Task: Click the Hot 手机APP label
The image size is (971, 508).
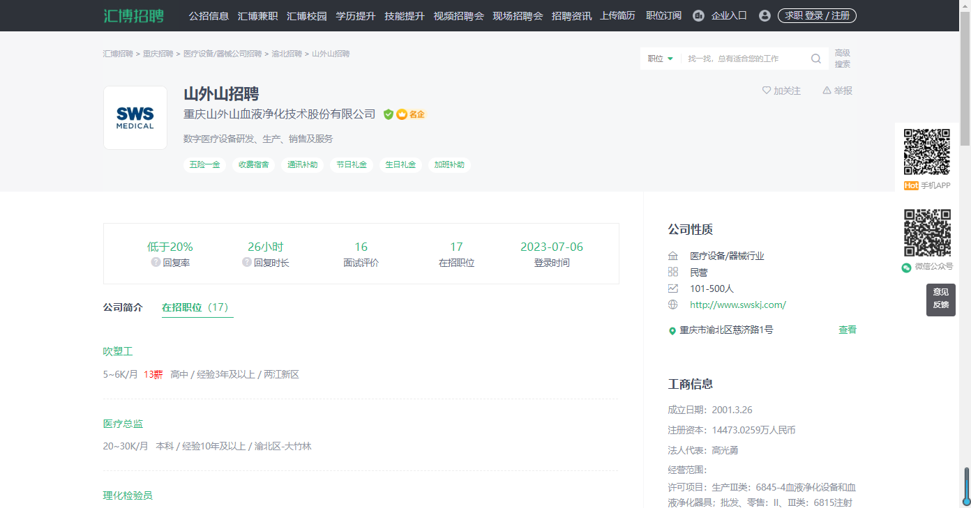Action: (927, 185)
